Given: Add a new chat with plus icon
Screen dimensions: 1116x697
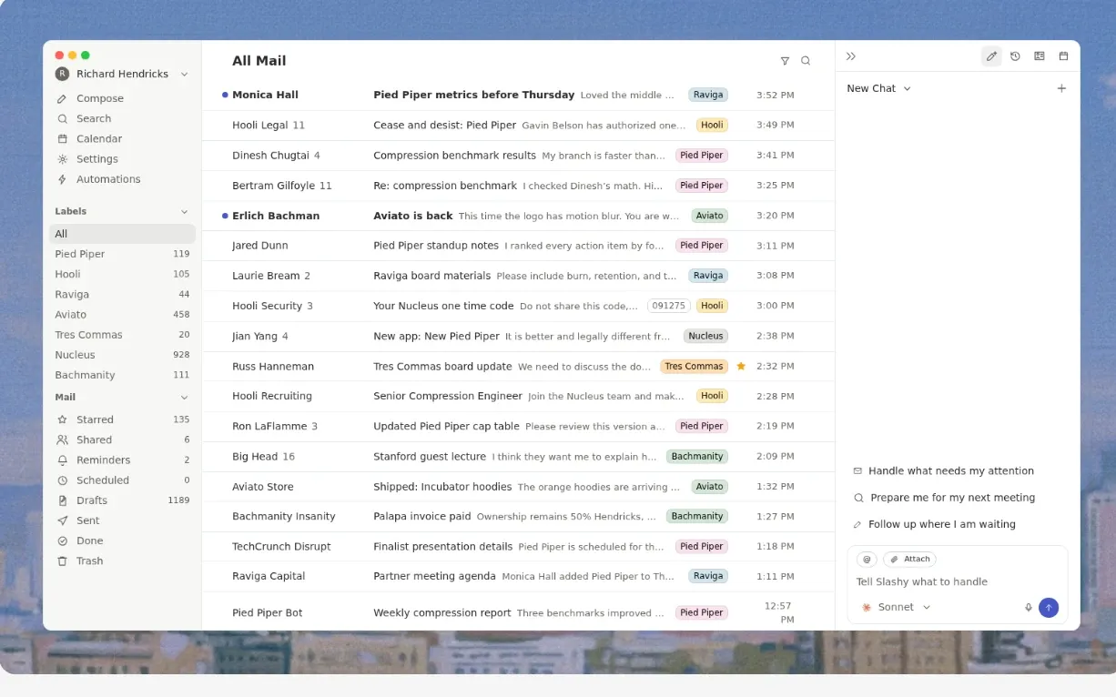Looking at the screenshot, I should click(1061, 88).
